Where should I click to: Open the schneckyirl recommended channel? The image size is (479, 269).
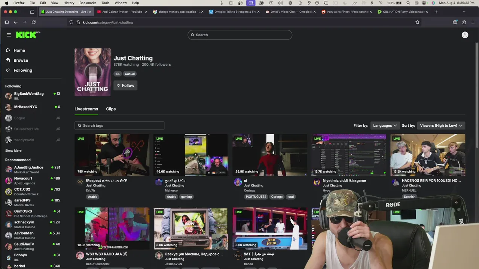(x=33, y=225)
